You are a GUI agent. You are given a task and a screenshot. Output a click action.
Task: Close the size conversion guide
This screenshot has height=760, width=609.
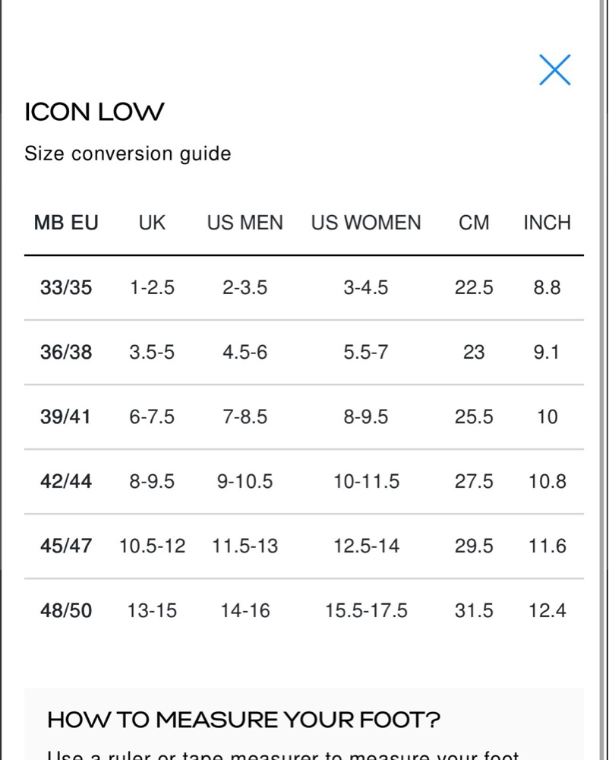coord(554,70)
